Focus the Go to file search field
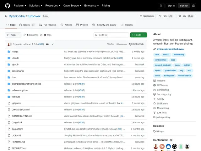Viewport: 201px width, 151px height. (x=111, y=35)
